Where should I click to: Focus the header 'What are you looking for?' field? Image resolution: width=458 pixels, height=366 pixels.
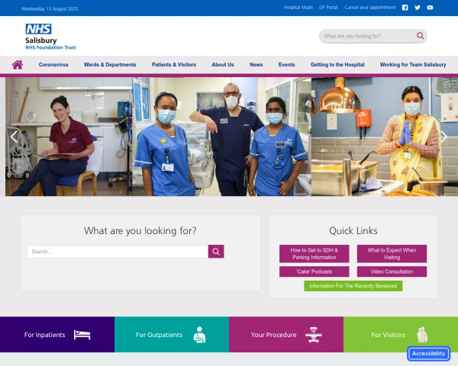(x=369, y=36)
